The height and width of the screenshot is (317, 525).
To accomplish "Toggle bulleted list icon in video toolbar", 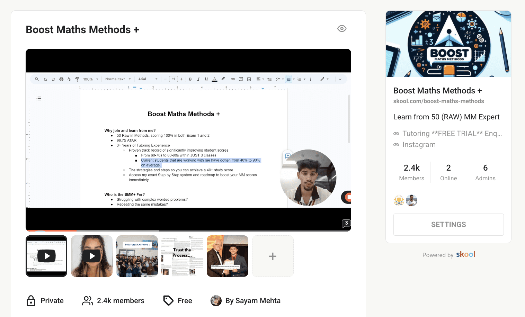I will point(288,79).
